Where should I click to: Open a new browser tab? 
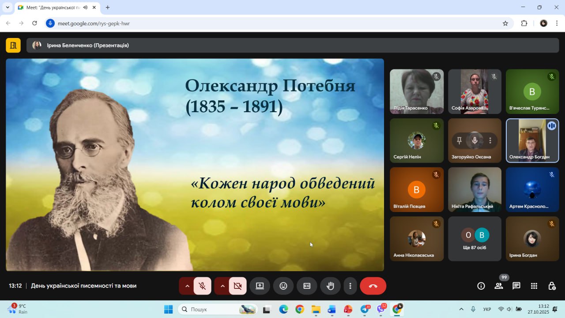click(108, 8)
